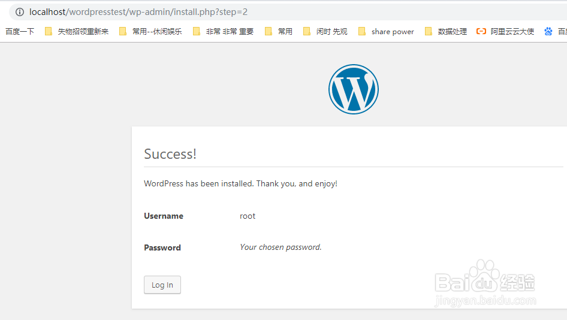Image resolution: width=567 pixels, height=320 pixels.
Task: Click the 非常 非常 重要 folder icon
Action: pos(197,32)
